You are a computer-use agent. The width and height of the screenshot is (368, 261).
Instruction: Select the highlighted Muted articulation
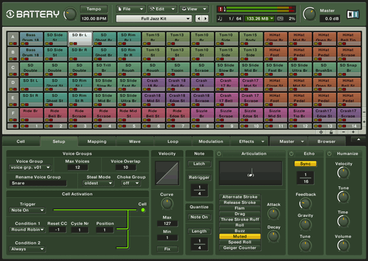[240, 236]
